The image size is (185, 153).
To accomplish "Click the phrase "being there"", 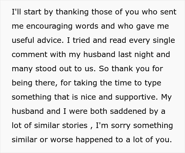I will pyautogui.click(x=35, y=83).
